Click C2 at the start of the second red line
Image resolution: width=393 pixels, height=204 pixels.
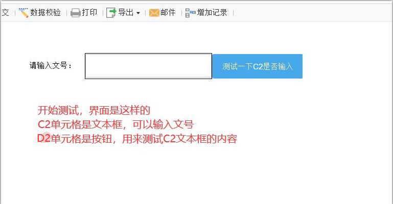tap(44, 124)
